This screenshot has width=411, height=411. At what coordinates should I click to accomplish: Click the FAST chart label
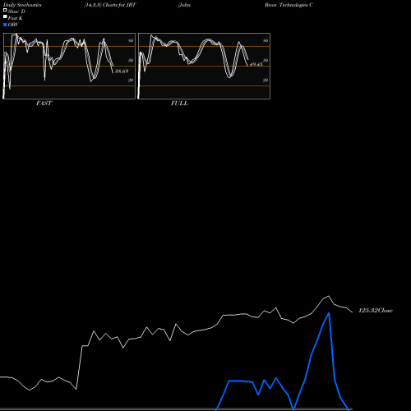pyautogui.click(x=44, y=104)
